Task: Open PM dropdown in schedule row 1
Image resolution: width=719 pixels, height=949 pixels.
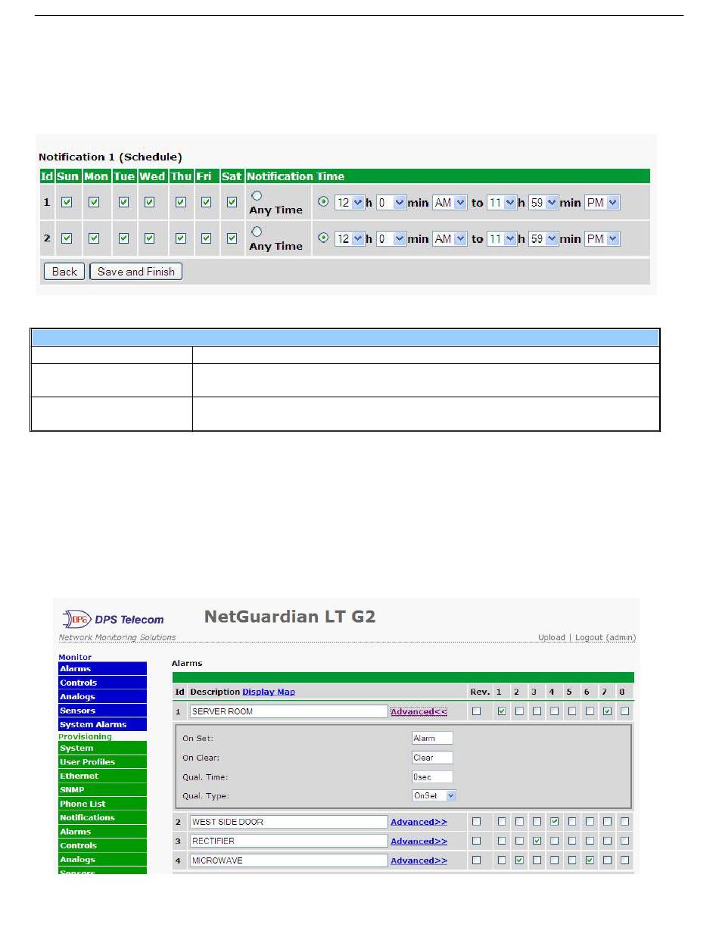Action: pos(602,203)
